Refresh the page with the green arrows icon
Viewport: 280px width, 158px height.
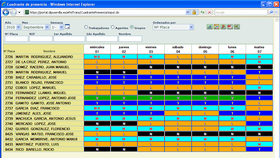click(202, 12)
